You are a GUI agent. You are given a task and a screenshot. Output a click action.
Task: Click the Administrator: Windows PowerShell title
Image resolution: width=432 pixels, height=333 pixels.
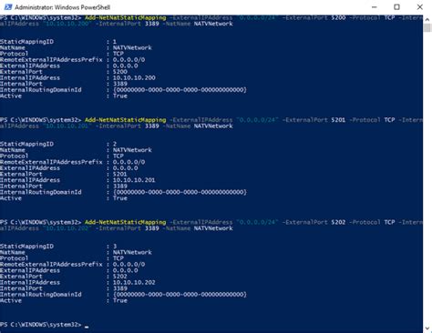pos(62,7)
